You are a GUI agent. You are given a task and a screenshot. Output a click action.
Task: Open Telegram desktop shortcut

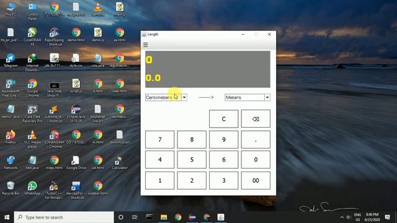[x=11, y=61]
